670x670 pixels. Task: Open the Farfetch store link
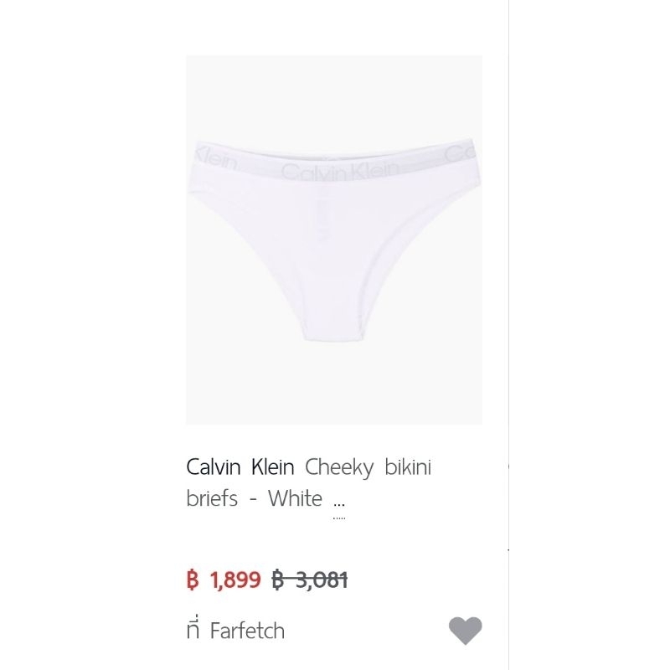click(x=247, y=631)
